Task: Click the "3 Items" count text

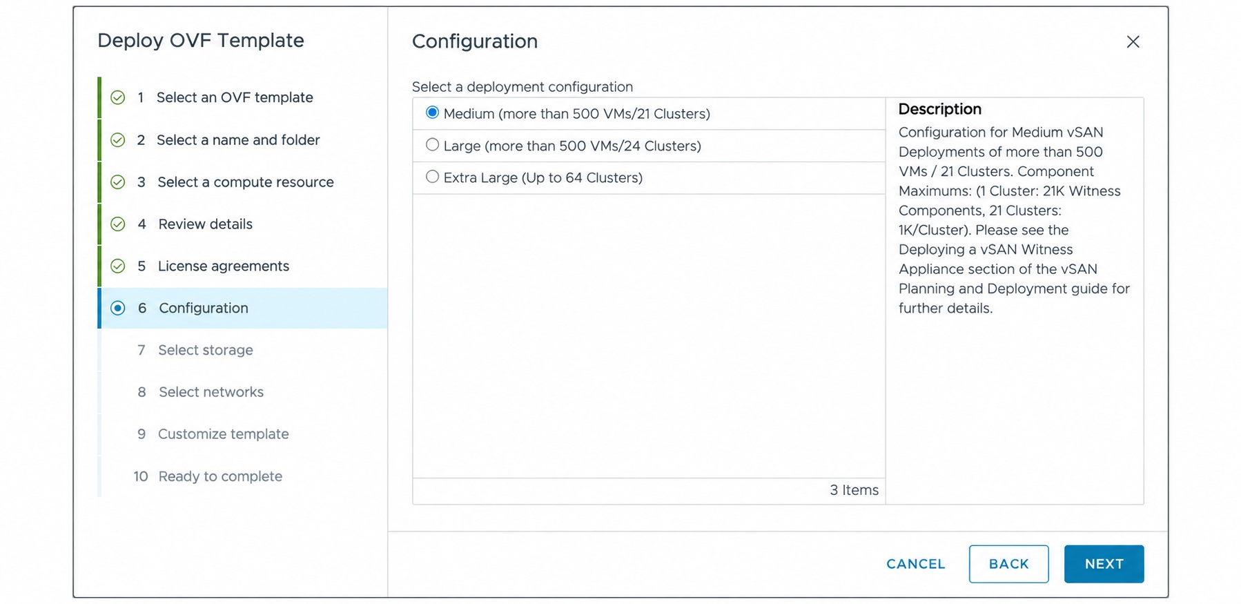Action: [854, 490]
